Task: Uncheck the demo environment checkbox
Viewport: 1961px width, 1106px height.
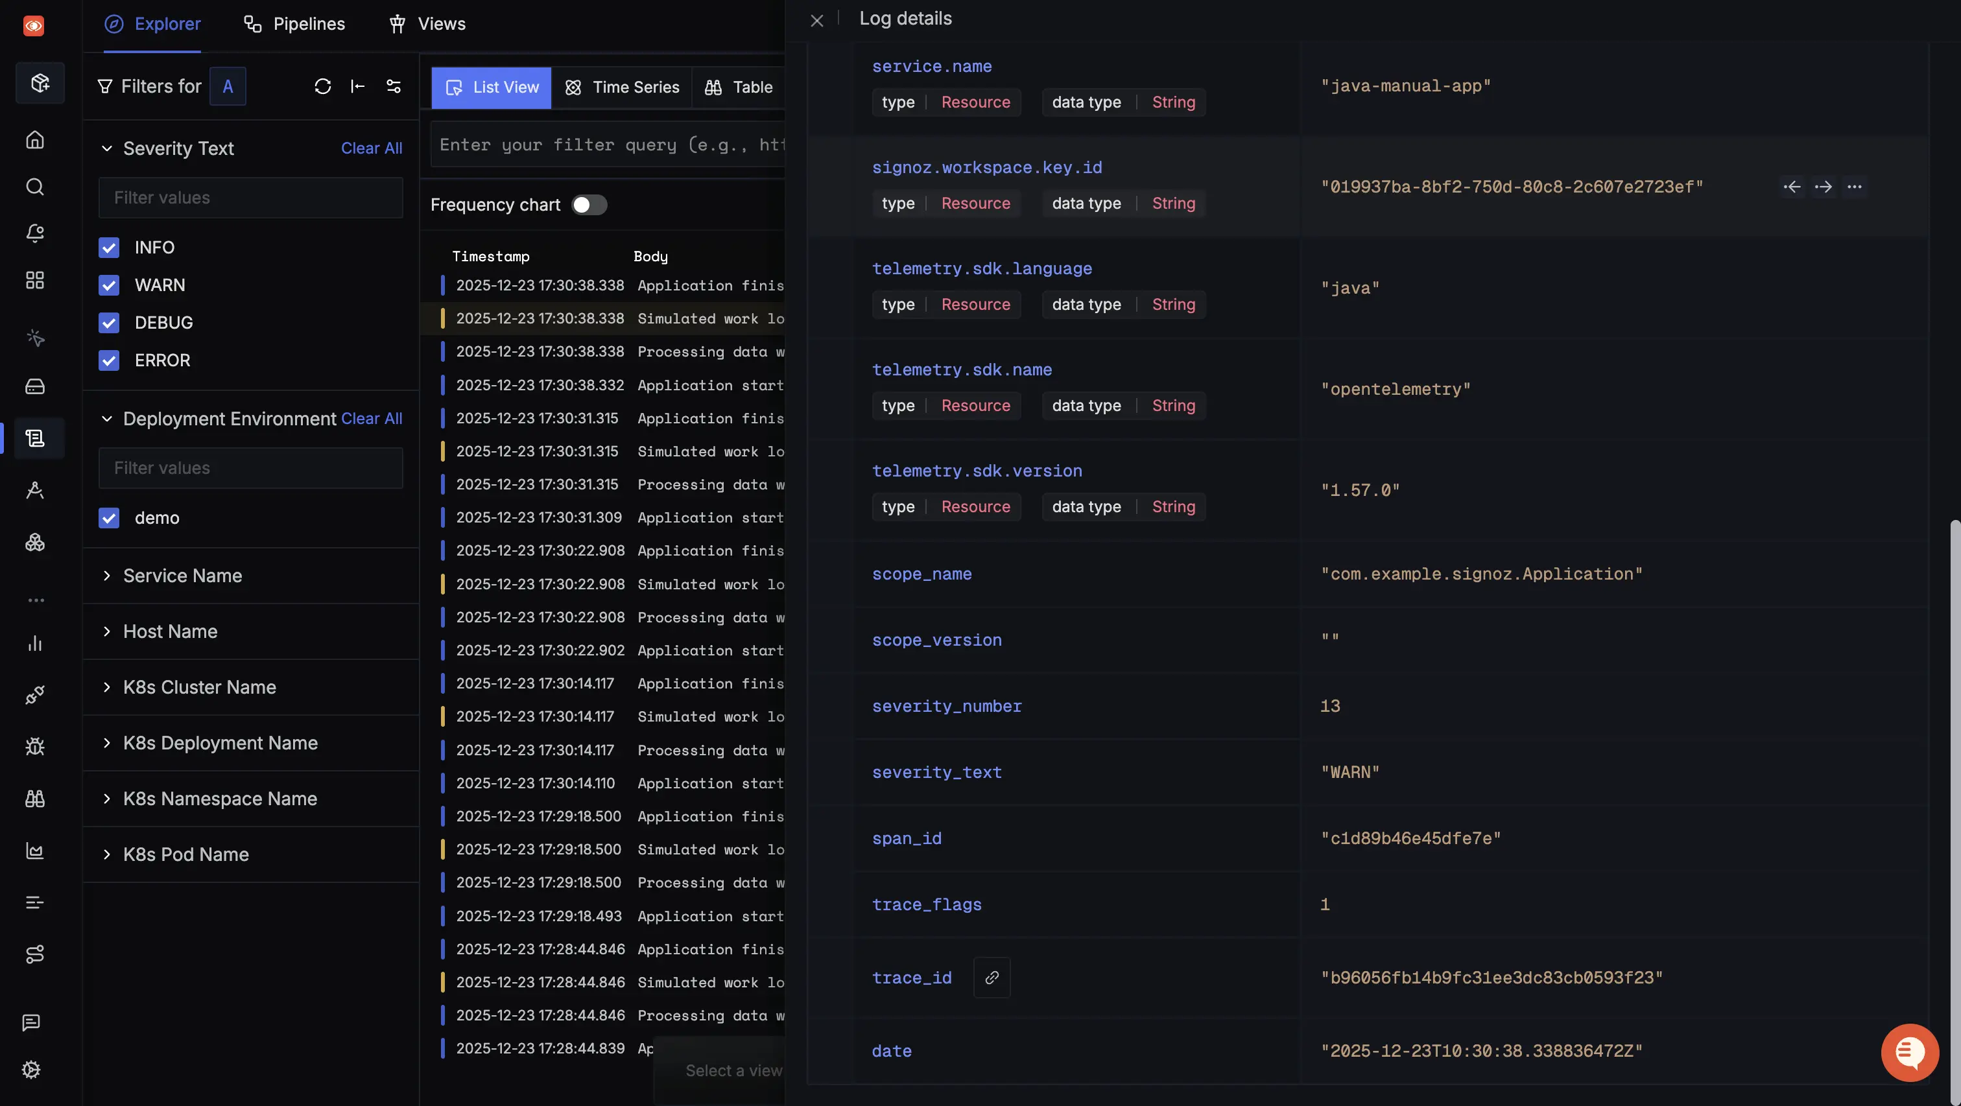Action: point(109,517)
